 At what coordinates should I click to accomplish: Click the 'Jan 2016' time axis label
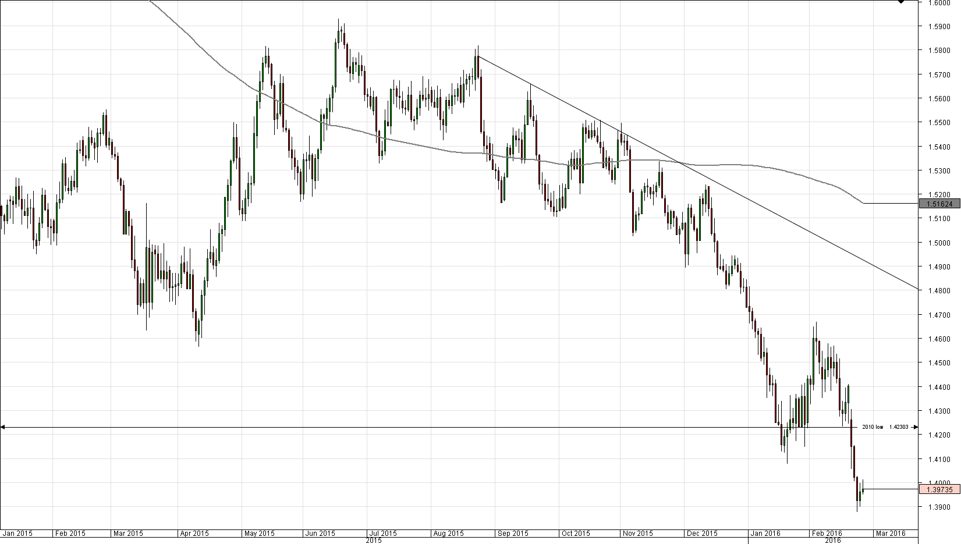[765, 533]
